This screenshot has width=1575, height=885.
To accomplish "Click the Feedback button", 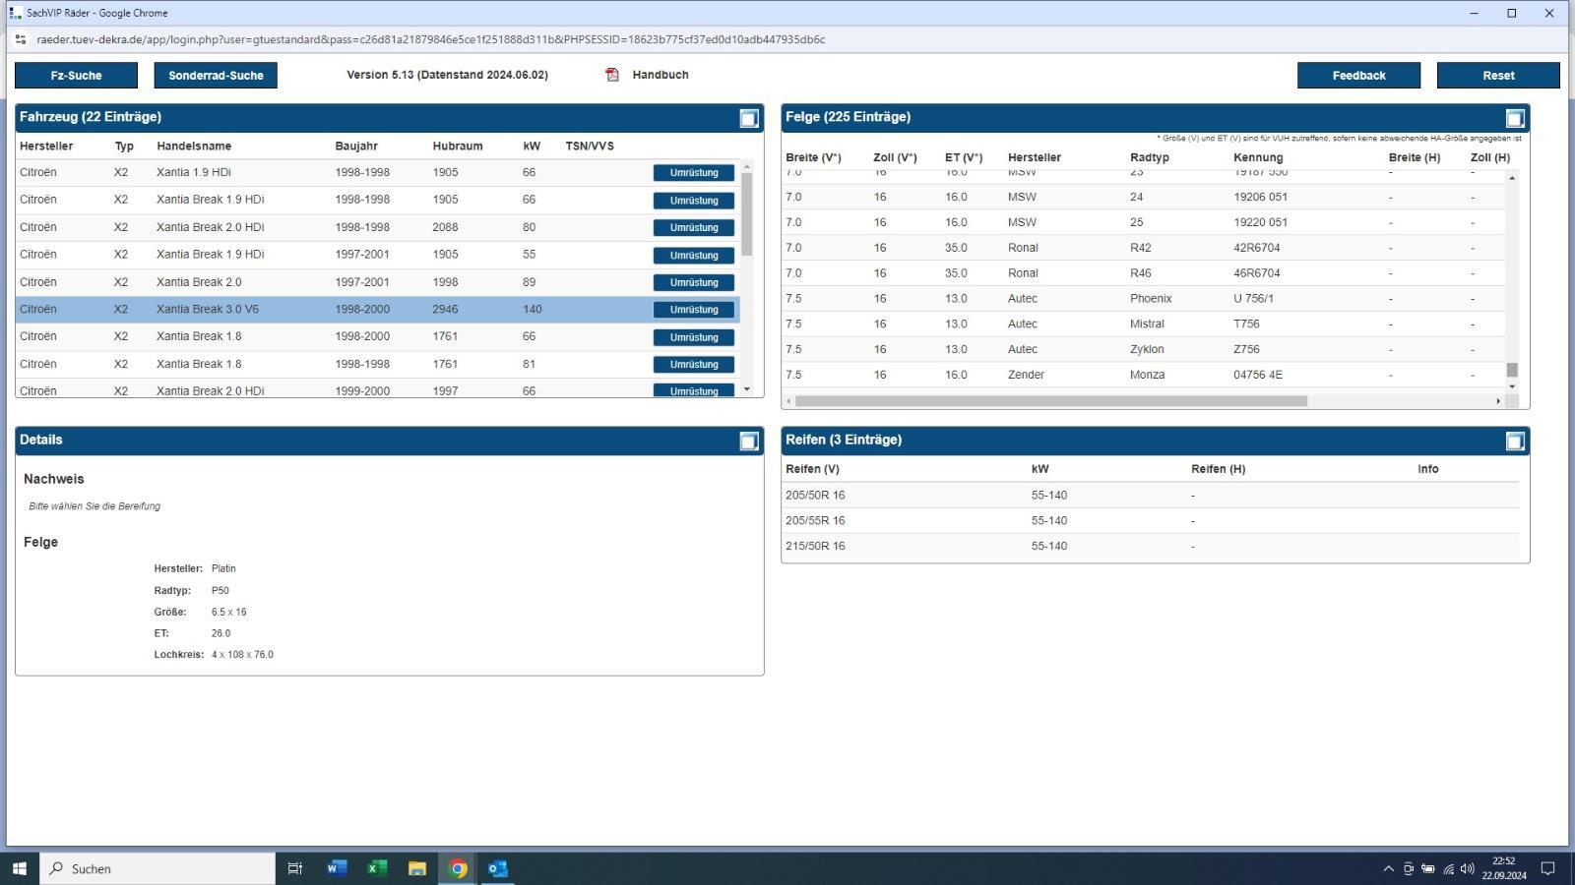I will [x=1358, y=76].
